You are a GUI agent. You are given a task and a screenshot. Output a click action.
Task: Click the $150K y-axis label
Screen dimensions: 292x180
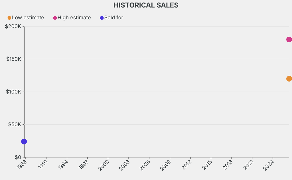click(x=14, y=59)
